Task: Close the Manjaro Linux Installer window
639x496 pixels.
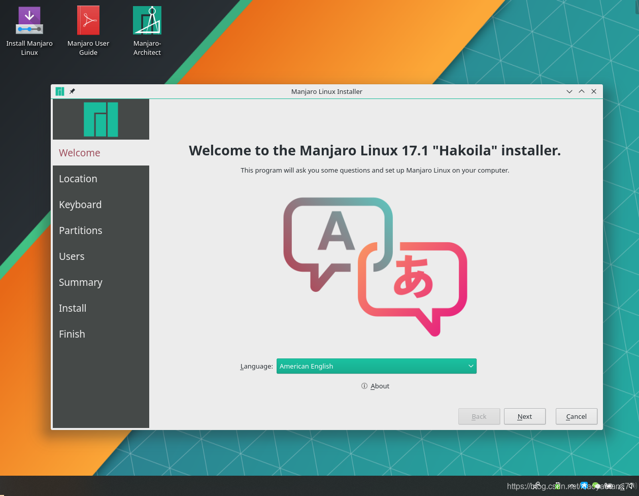Action: pyautogui.click(x=594, y=91)
